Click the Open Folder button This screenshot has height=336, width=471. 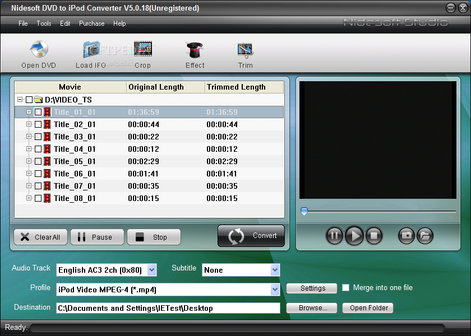[368, 308]
